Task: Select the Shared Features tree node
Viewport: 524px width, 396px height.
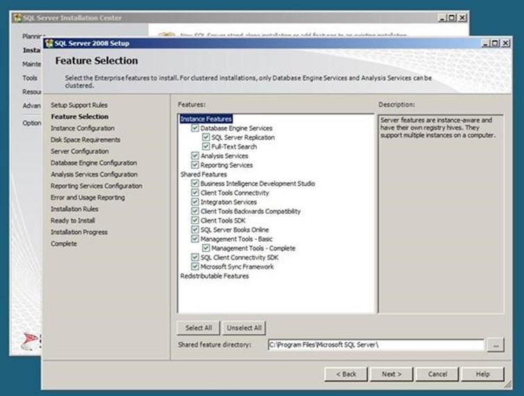Action: click(203, 174)
